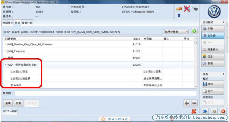Open 管理 admin mode
Viewport: 229px width, 122px height.
(x=213, y=63)
